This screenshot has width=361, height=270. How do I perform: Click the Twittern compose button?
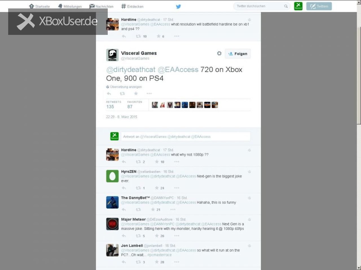[319, 6]
